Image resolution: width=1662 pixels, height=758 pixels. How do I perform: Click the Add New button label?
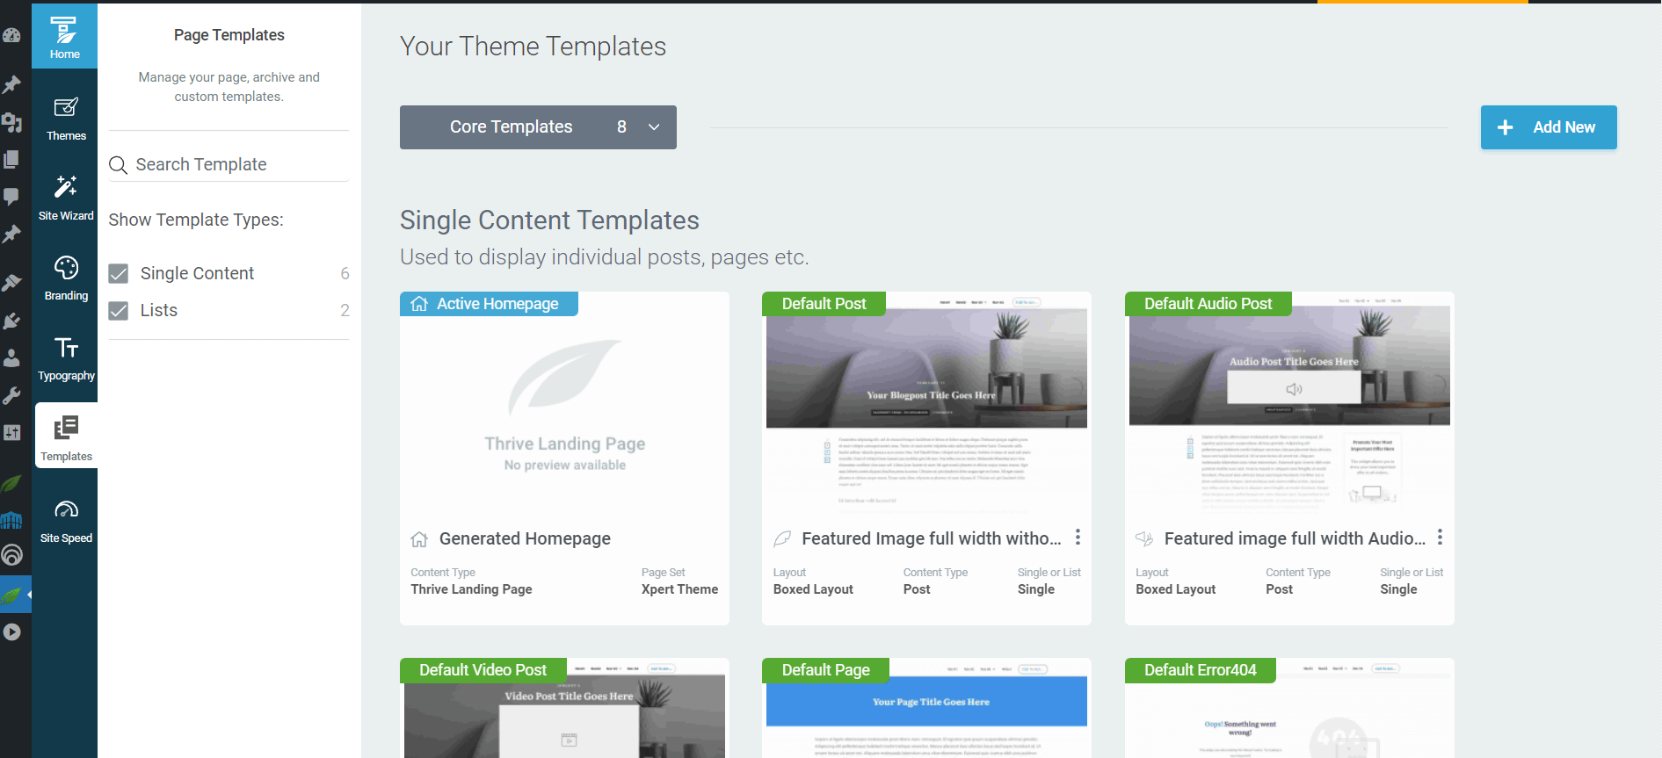tap(1564, 127)
